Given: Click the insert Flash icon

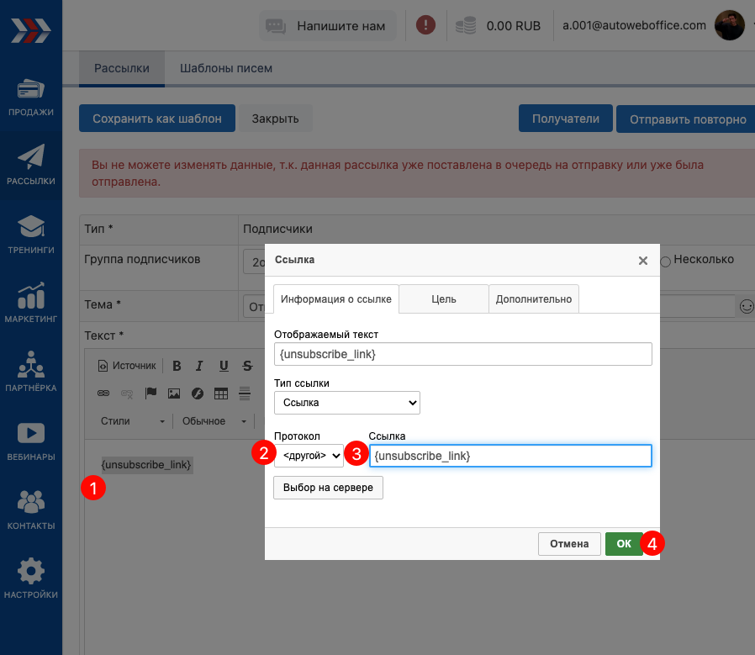Looking at the screenshot, I should pyautogui.click(x=198, y=394).
